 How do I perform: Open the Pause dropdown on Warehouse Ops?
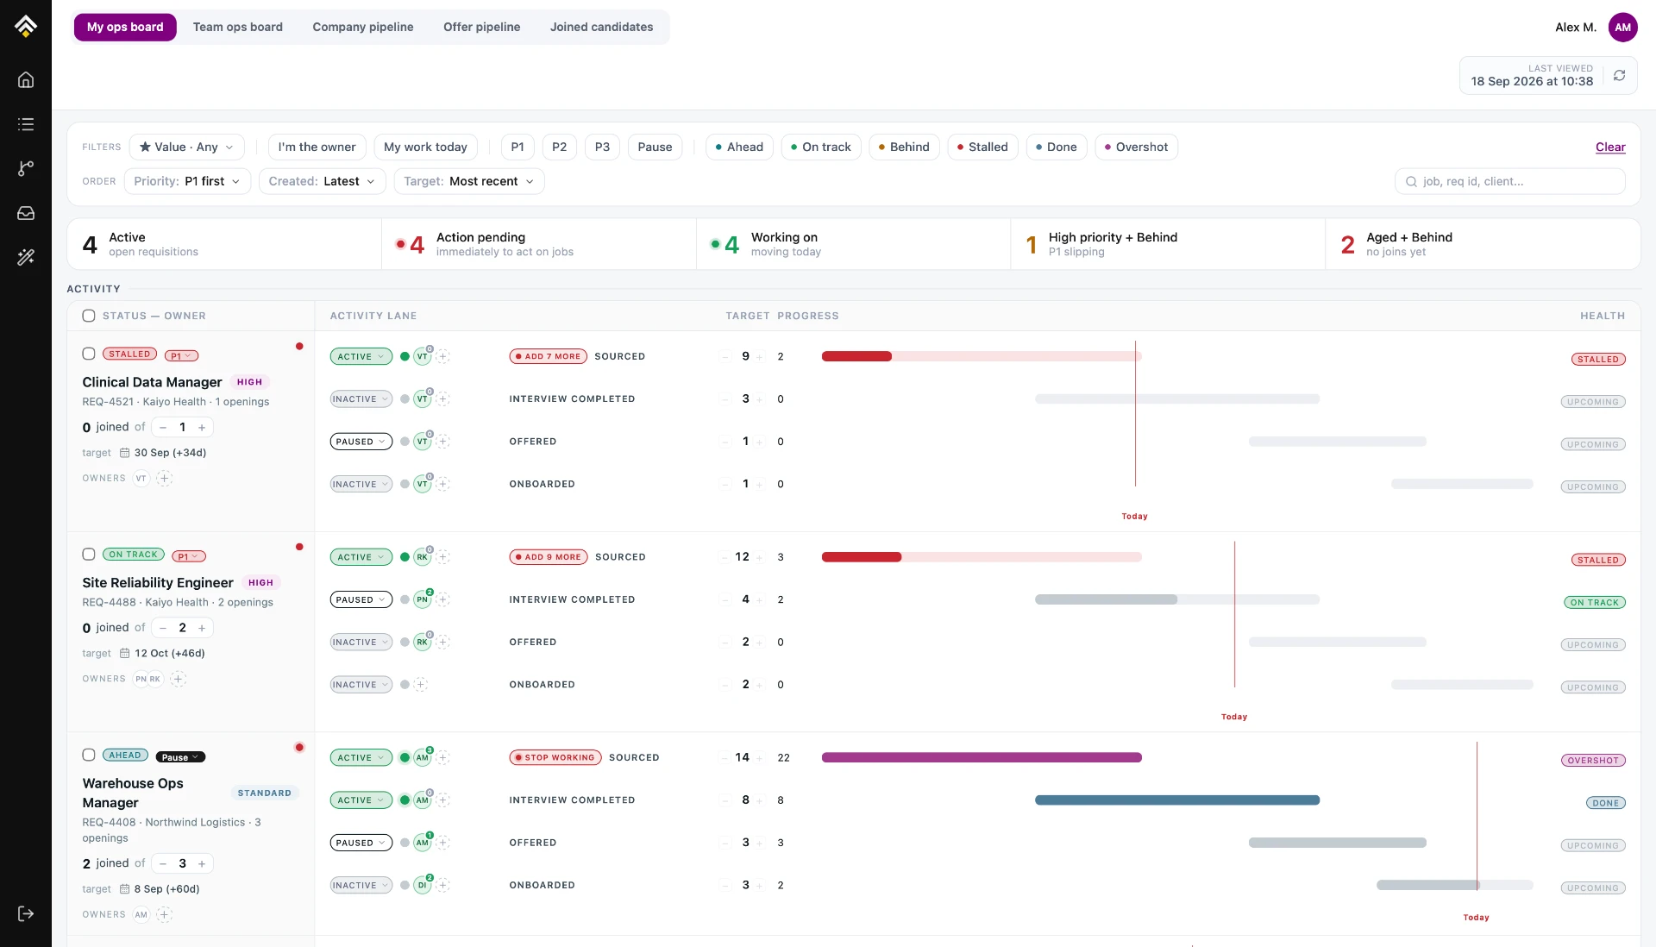pyautogui.click(x=180, y=757)
